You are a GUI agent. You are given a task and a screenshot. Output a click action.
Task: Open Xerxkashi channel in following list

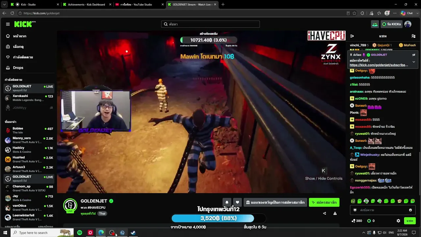tap(29, 98)
